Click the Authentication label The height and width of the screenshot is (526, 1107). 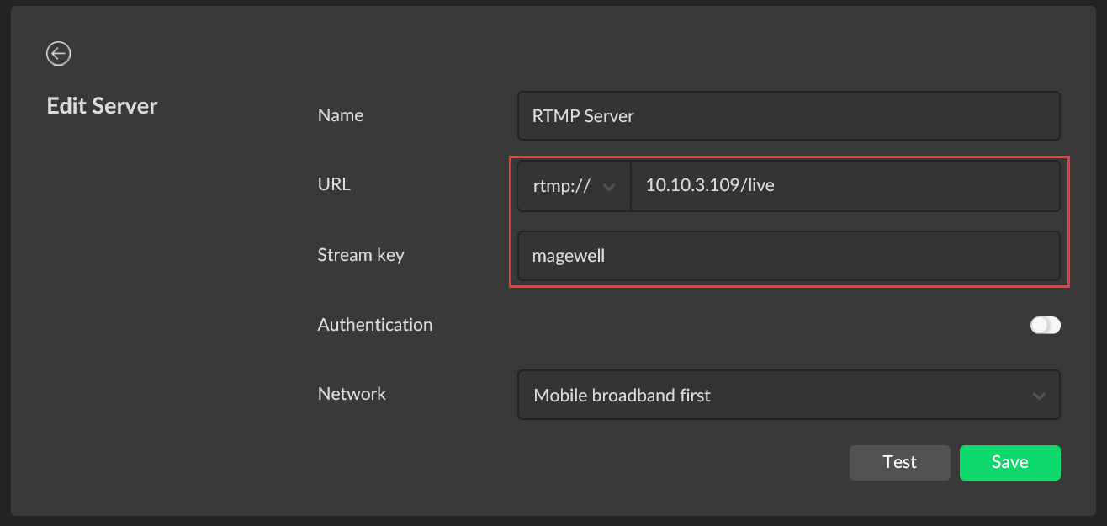375,324
